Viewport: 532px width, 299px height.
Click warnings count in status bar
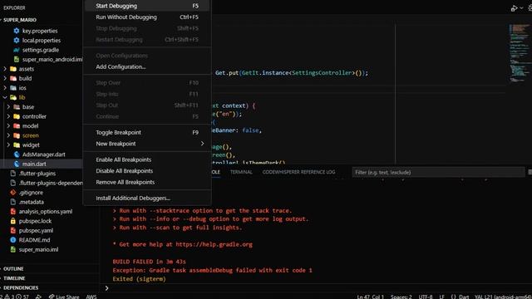pyautogui.click(x=10, y=297)
